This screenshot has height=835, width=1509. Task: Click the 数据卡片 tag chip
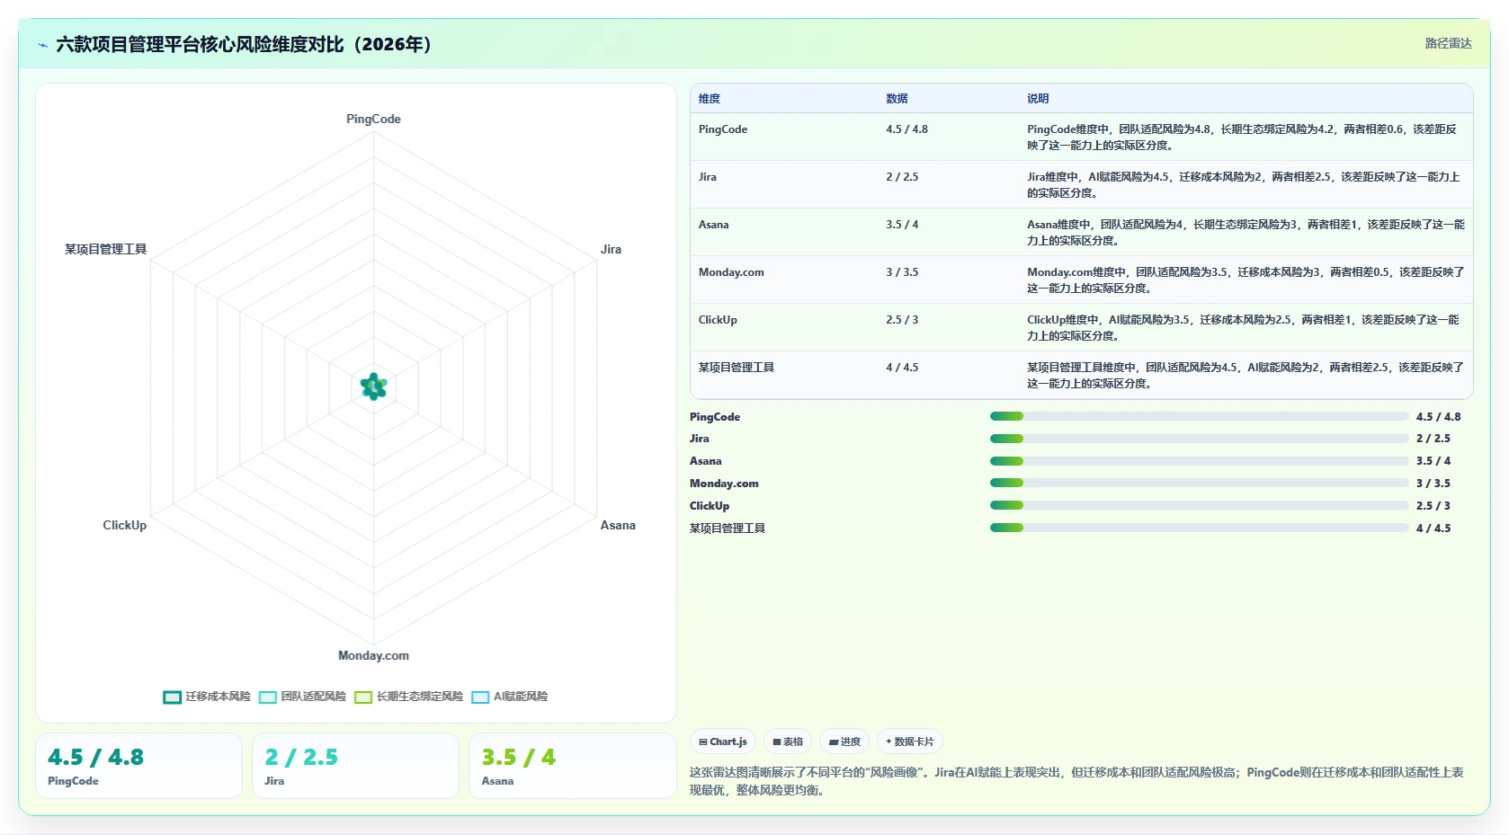910,742
